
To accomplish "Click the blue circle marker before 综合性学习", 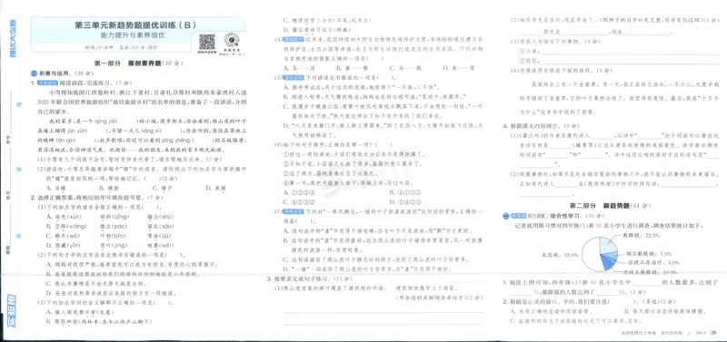I will 506,216.
